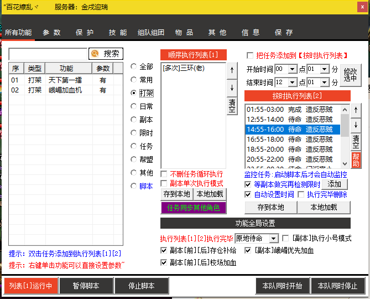Screen dimensions: 370x299
Task: Click 本地加载 under timed list
Action: [324, 208]
